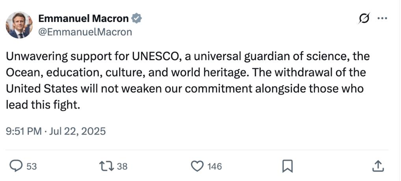Click the line starting with 'Ocean, education'
This screenshot has height=181, width=401.
pos(186,72)
